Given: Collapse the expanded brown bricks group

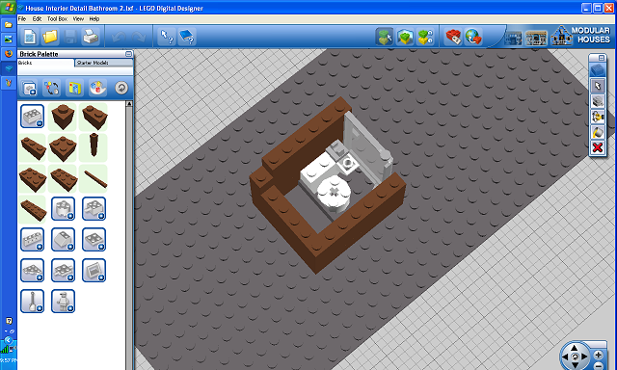Looking at the screenshot, I should (32, 117).
